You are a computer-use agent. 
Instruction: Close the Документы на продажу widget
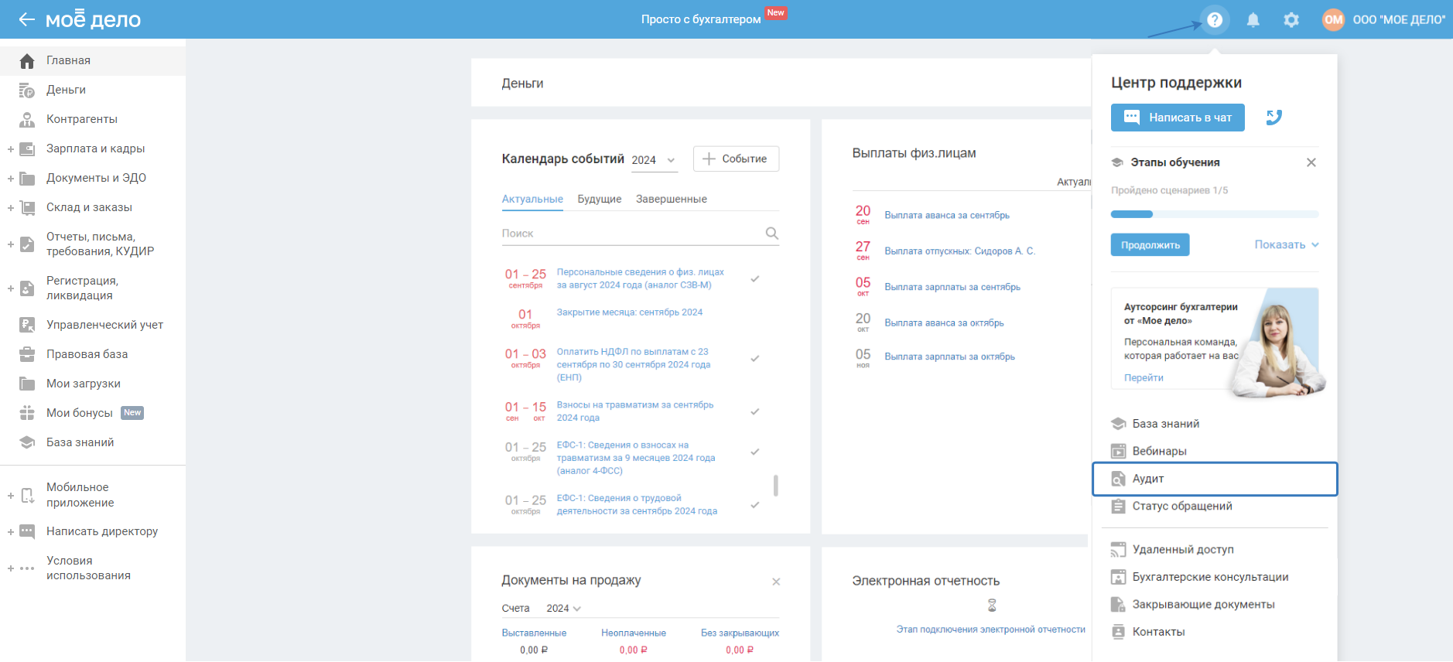click(x=776, y=582)
